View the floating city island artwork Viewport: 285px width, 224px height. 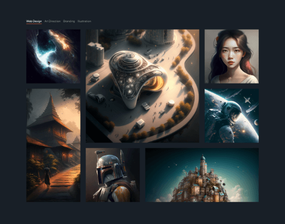point(202,175)
